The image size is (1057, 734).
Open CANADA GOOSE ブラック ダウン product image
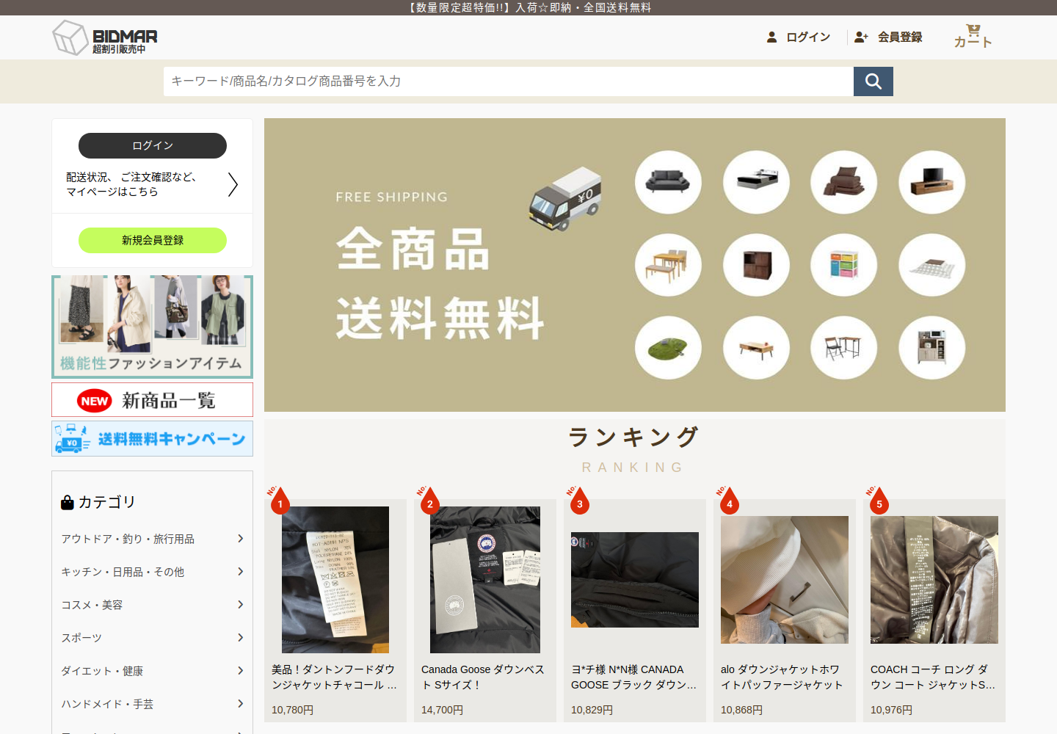(x=635, y=580)
